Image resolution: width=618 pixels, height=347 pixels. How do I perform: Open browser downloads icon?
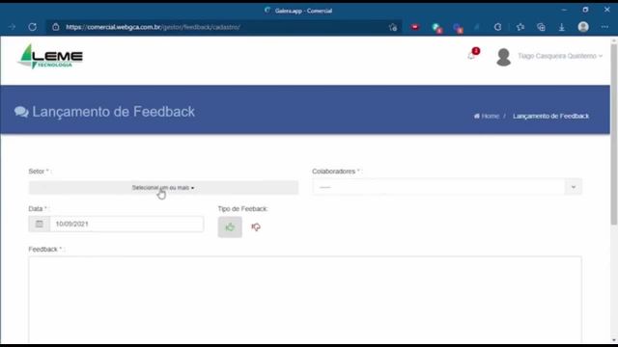[562, 27]
